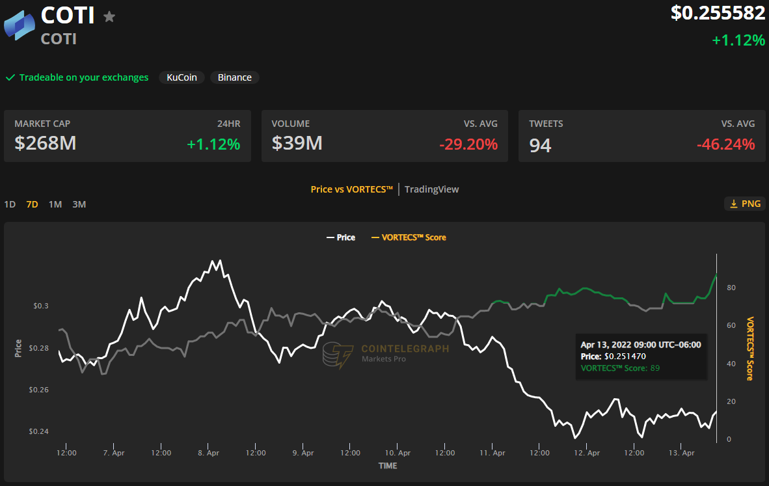The height and width of the screenshot is (486, 769).
Task: Switch chart to 3M range
Action: (x=79, y=204)
